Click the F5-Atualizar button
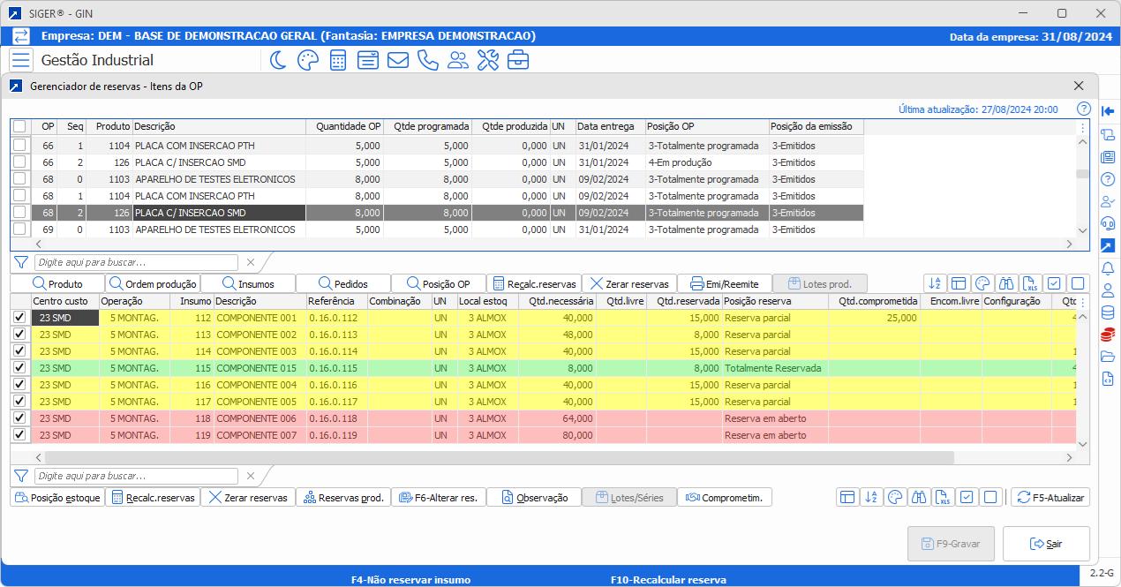1121x587 pixels. click(x=1050, y=498)
